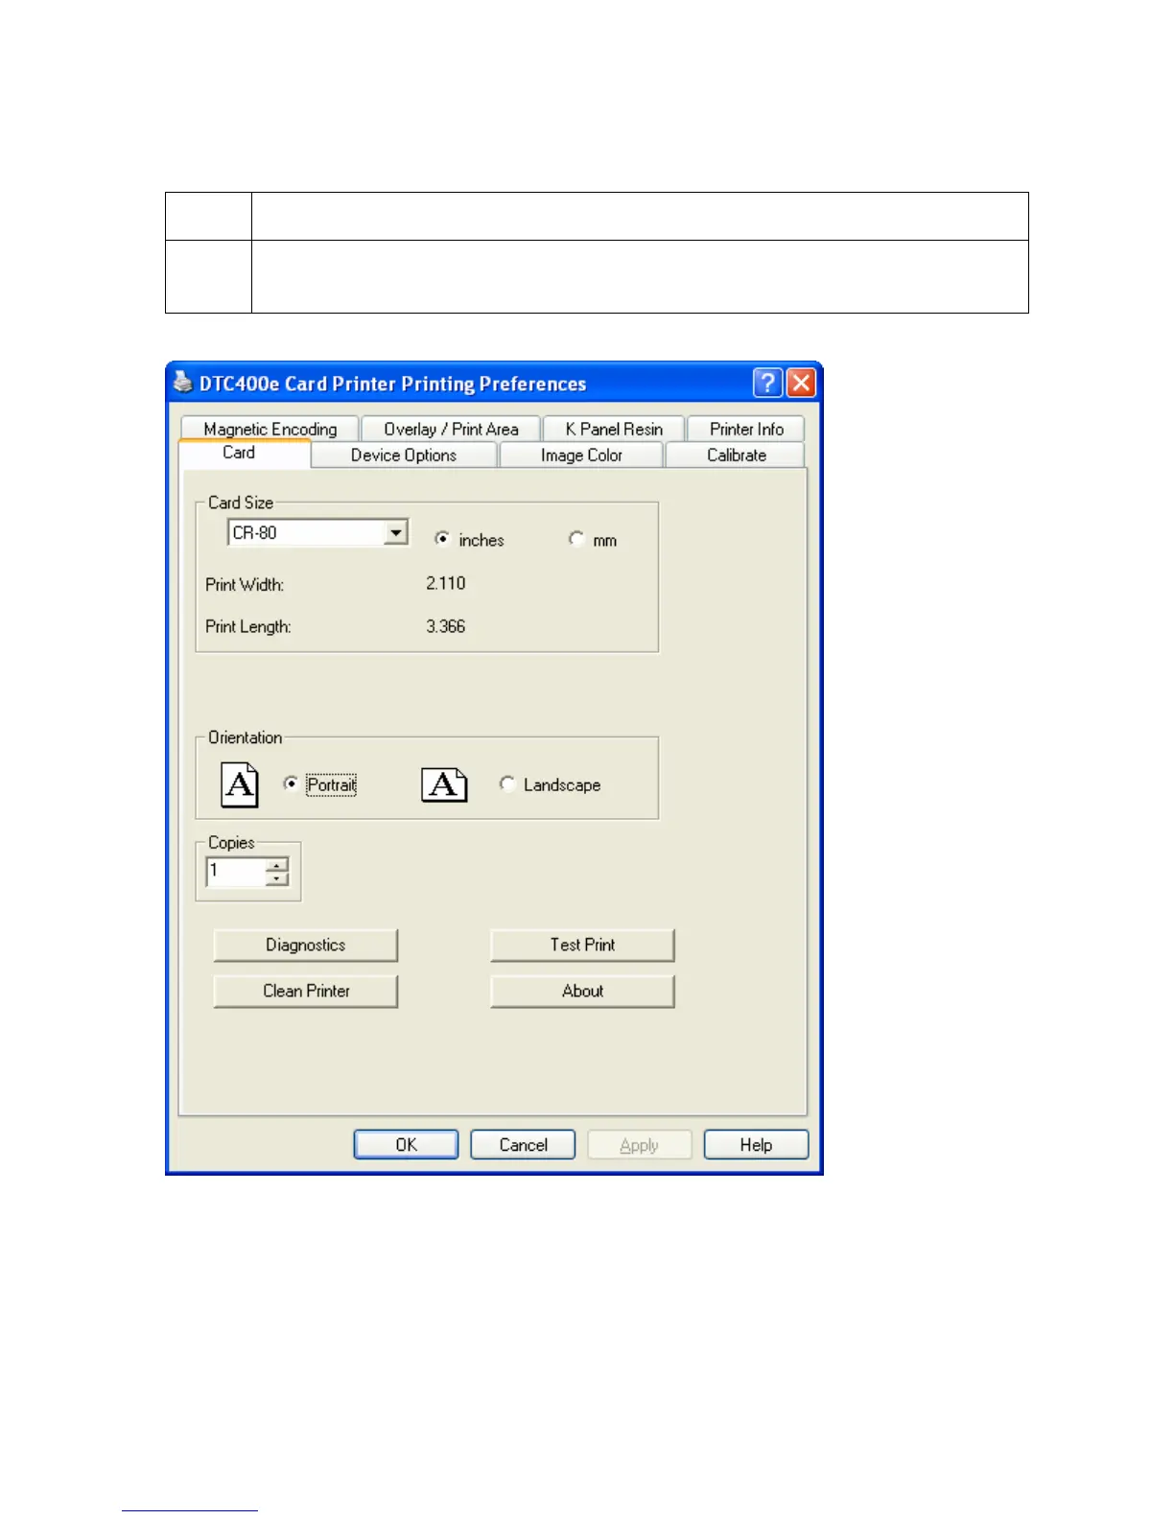Screen dimensions: 1174x1519
Task: Close the Printing Preferences dialog
Action: tap(801, 384)
